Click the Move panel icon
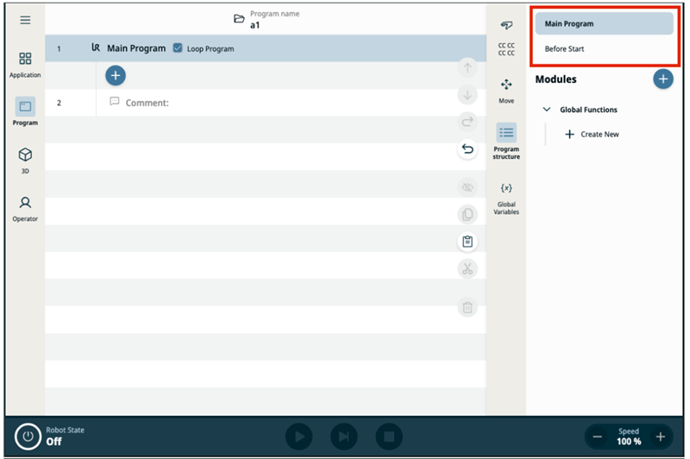The height and width of the screenshot is (459, 690). pos(506,91)
